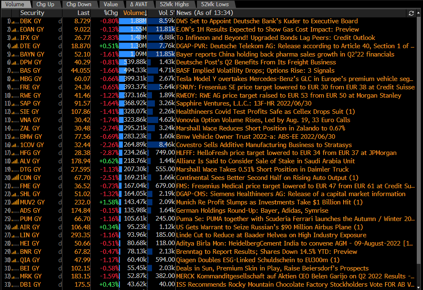This screenshot has height=290, width=423.
Task: Switch to the 52Wk Highs tab
Action: [x=174, y=4]
